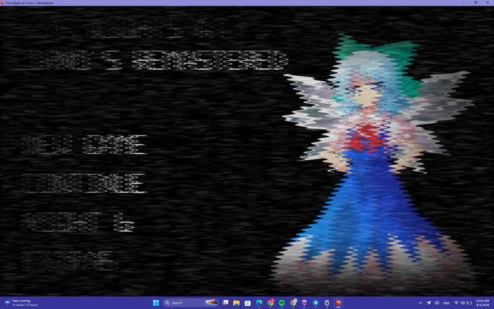
Task: Open the touch keyboard tray icon
Action: pyautogui.click(x=437, y=303)
